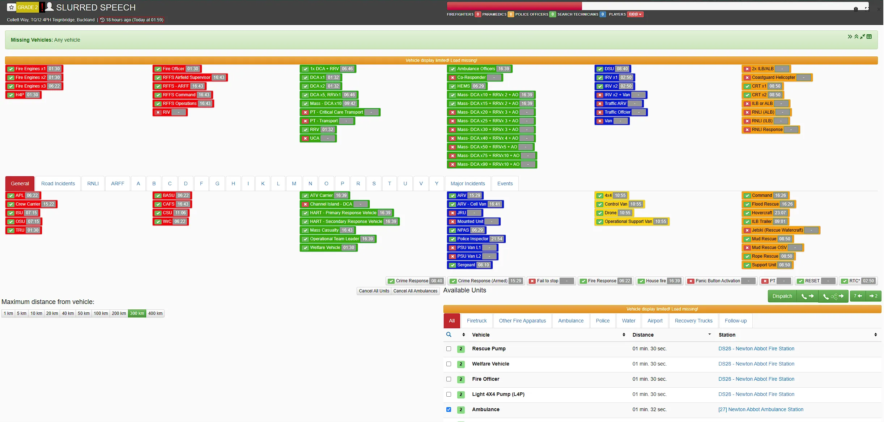Click the red X icon on RIV
This screenshot has height=422, width=884.
click(158, 112)
